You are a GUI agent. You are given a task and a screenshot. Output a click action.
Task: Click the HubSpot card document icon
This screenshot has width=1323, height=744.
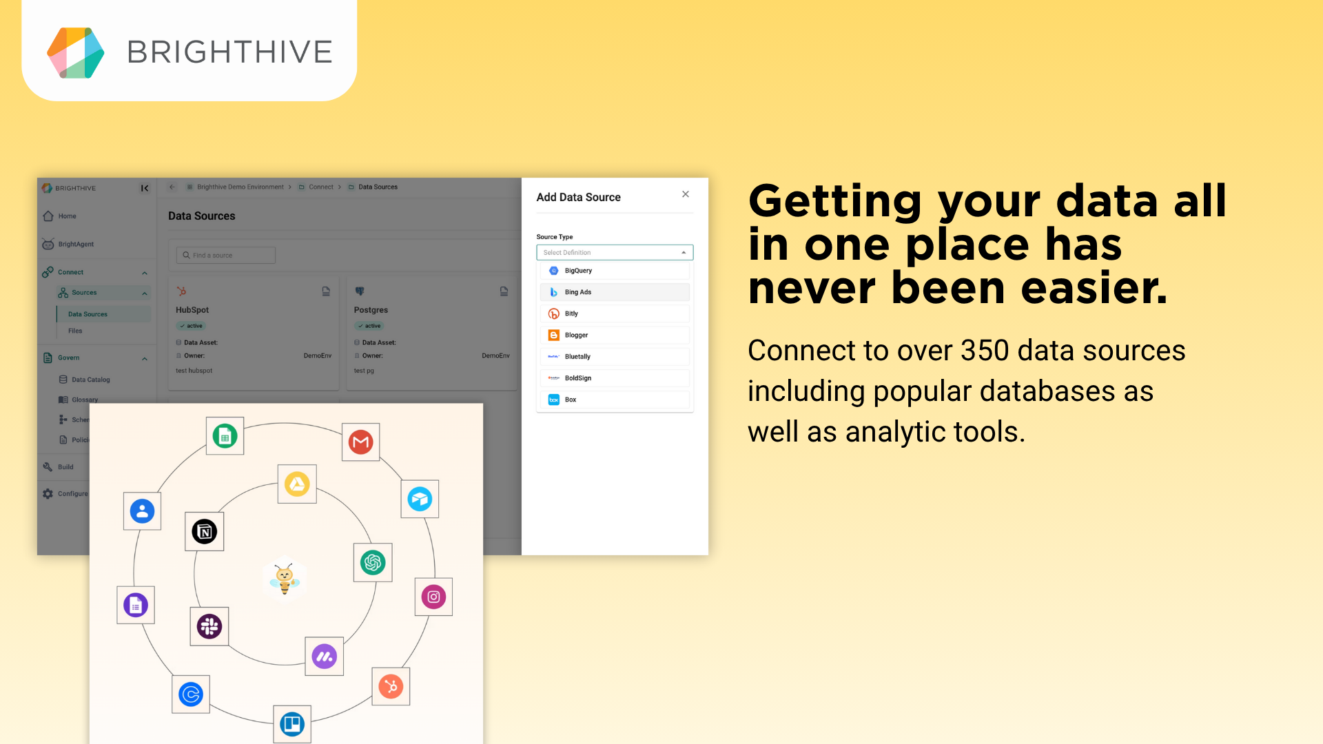[326, 291]
